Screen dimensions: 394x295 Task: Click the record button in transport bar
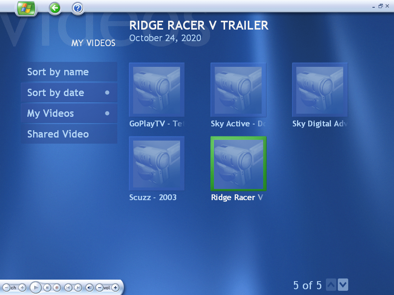tap(57, 288)
